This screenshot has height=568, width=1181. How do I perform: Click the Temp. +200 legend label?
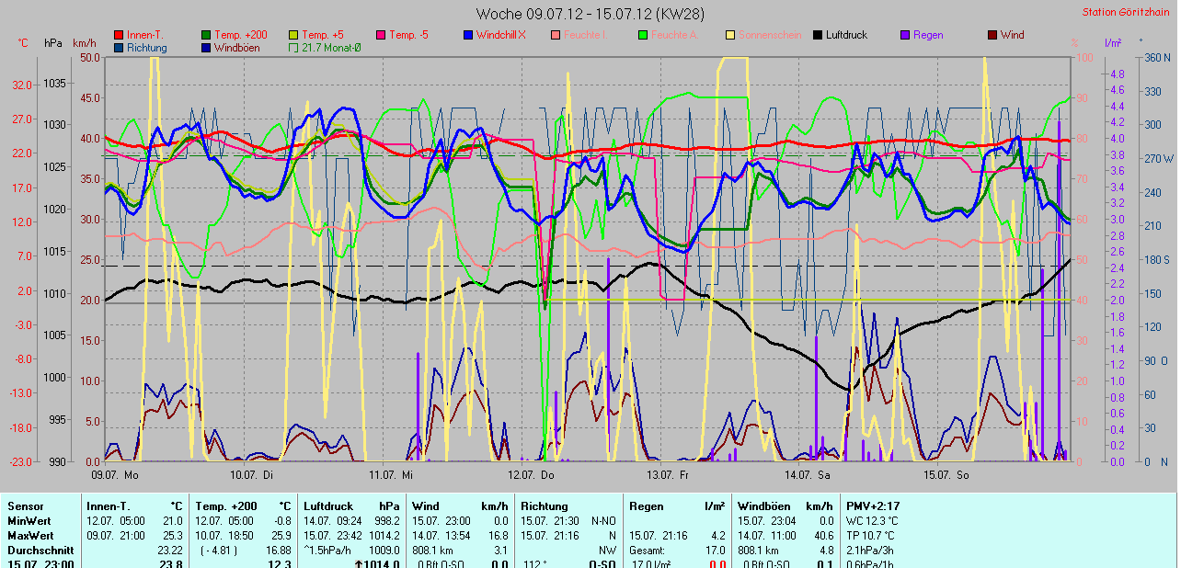[242, 35]
